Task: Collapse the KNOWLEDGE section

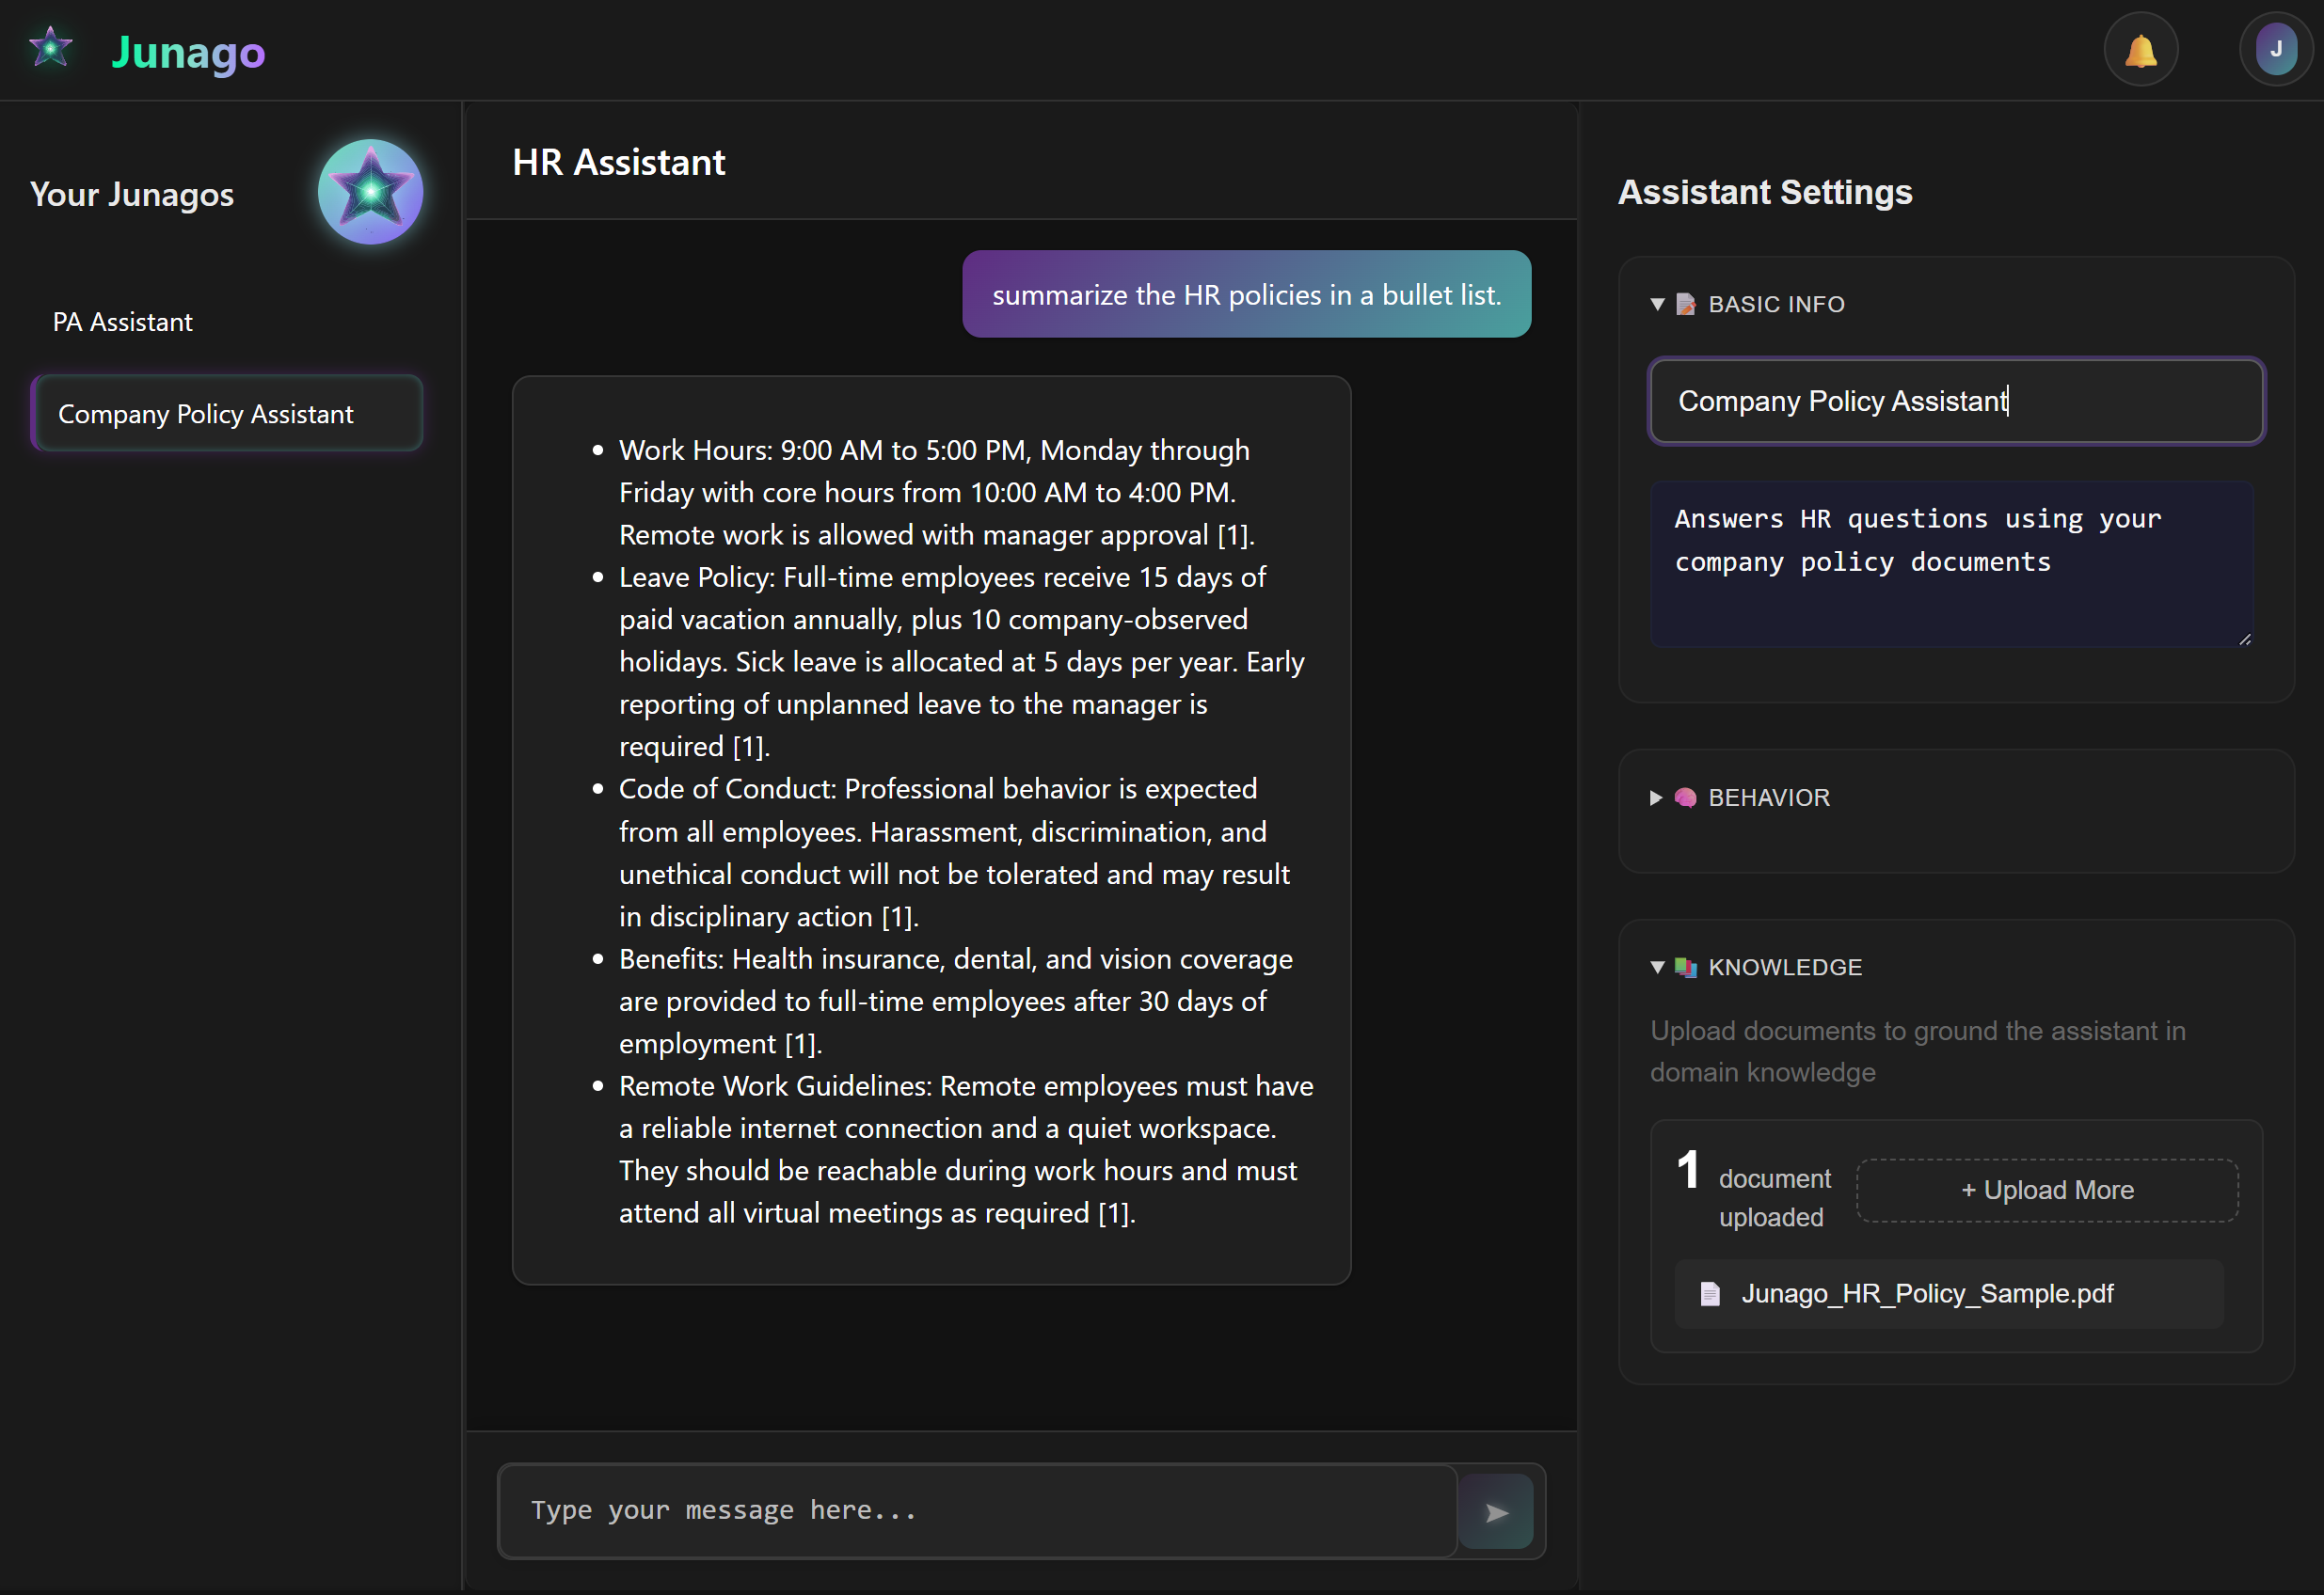Action: pyautogui.click(x=1657, y=968)
